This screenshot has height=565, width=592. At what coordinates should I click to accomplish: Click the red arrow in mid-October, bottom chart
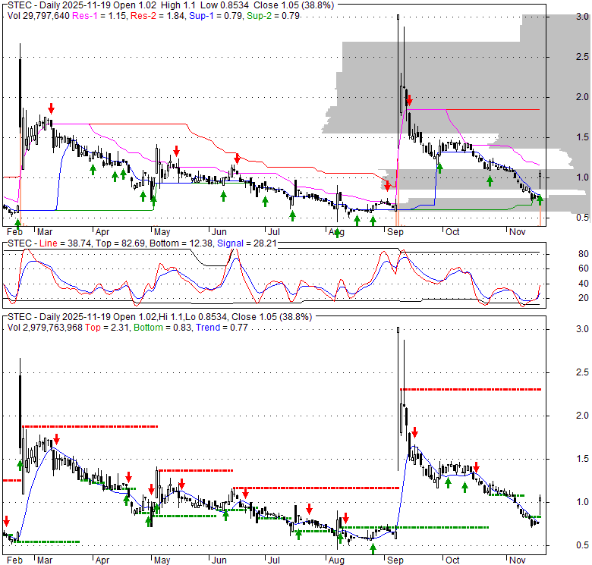[x=476, y=467]
